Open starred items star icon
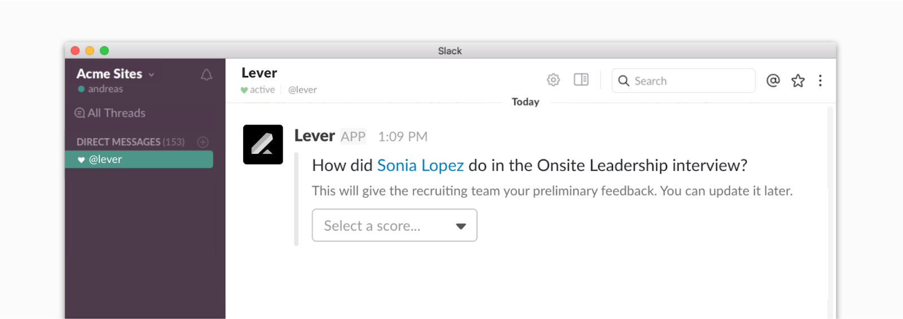Image resolution: width=903 pixels, height=319 pixels. 797,81
